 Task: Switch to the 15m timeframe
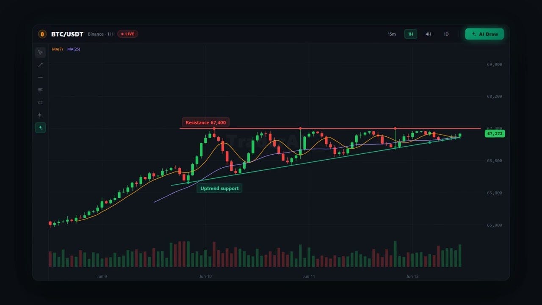pyautogui.click(x=392, y=34)
